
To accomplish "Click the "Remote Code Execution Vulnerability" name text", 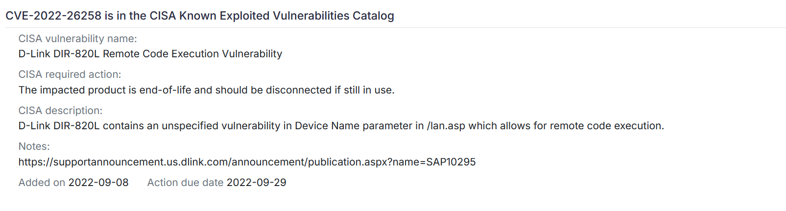I will tap(192, 54).
